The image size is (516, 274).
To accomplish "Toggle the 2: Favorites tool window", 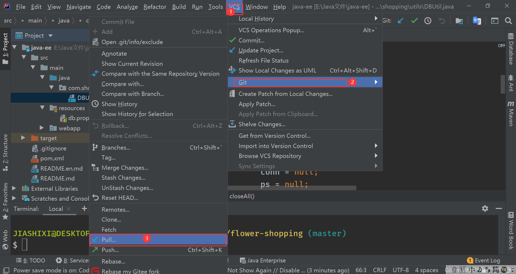I will 5,201.
